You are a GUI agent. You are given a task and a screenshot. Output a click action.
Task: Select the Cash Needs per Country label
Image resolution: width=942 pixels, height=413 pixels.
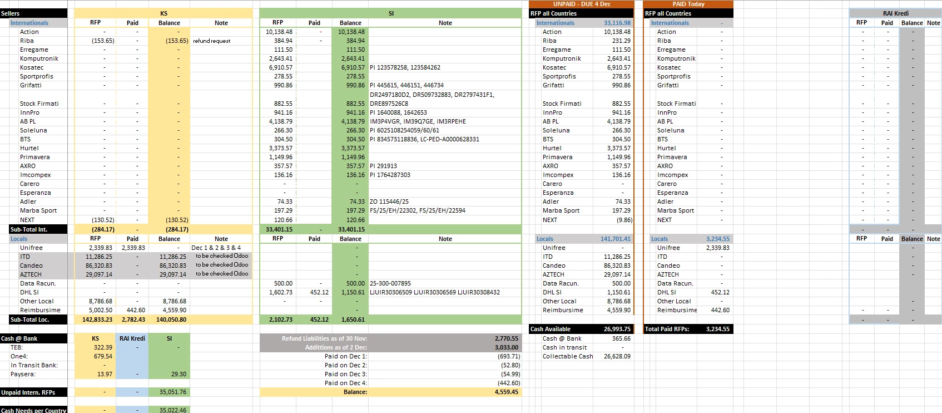pos(33,410)
